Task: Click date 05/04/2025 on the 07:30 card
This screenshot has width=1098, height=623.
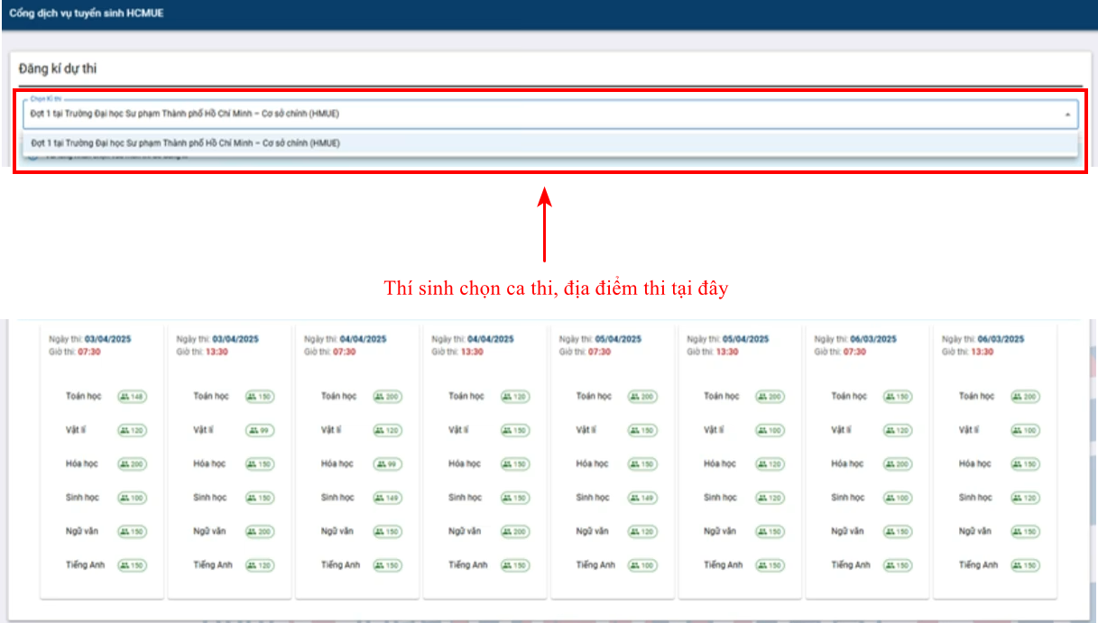Action: [619, 339]
